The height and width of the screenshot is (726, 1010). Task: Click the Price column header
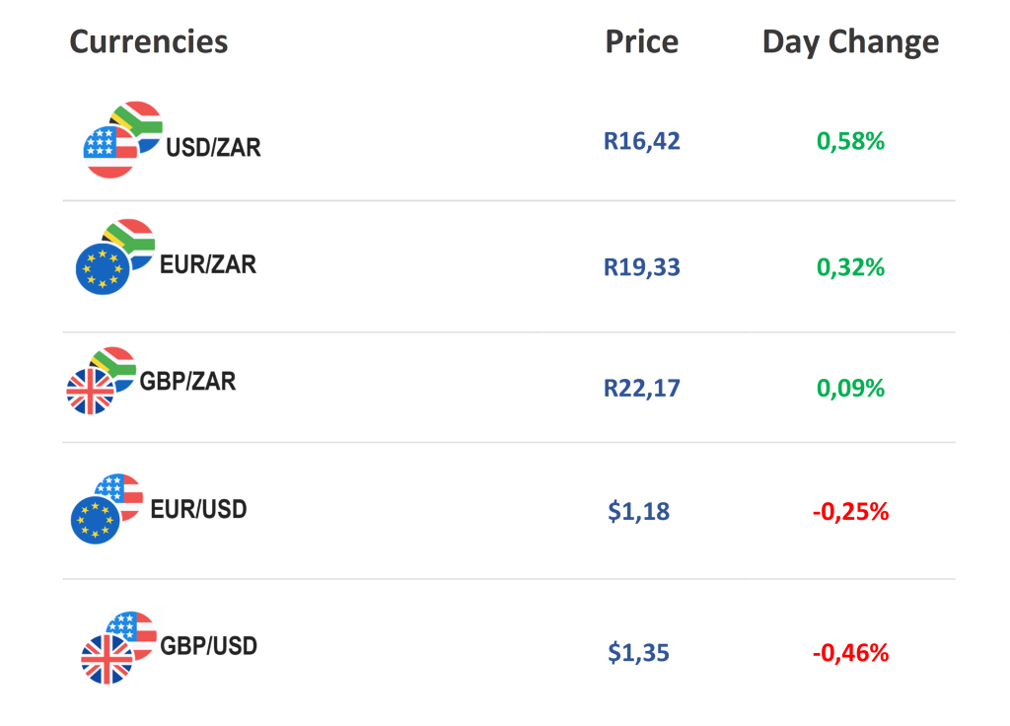point(641,41)
